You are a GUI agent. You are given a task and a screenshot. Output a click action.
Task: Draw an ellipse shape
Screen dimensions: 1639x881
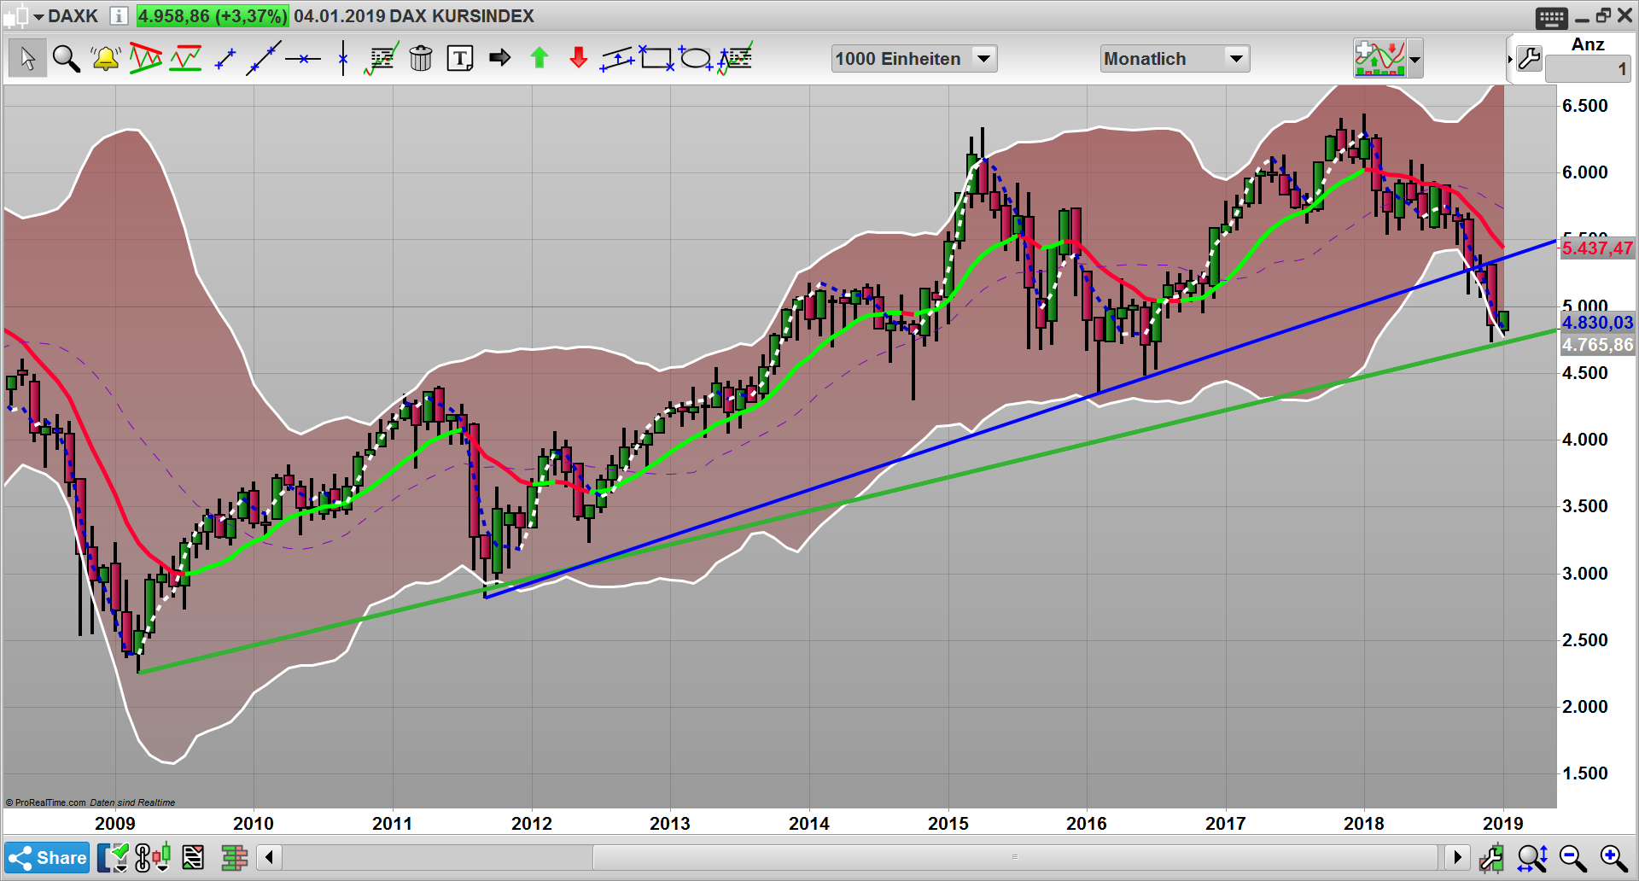coord(696,58)
